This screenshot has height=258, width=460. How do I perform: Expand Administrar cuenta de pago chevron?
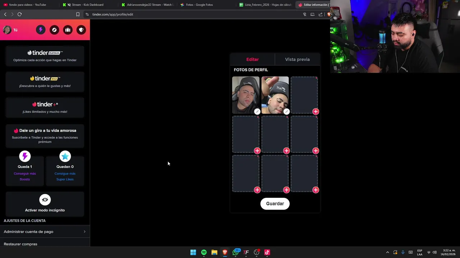point(84,231)
